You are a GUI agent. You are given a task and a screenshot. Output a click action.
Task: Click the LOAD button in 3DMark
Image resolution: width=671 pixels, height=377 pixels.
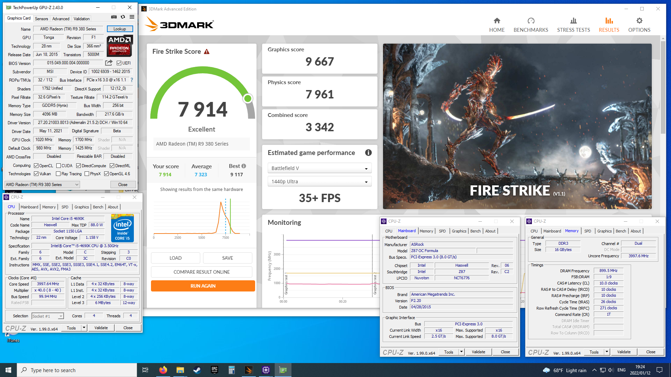[x=175, y=258]
